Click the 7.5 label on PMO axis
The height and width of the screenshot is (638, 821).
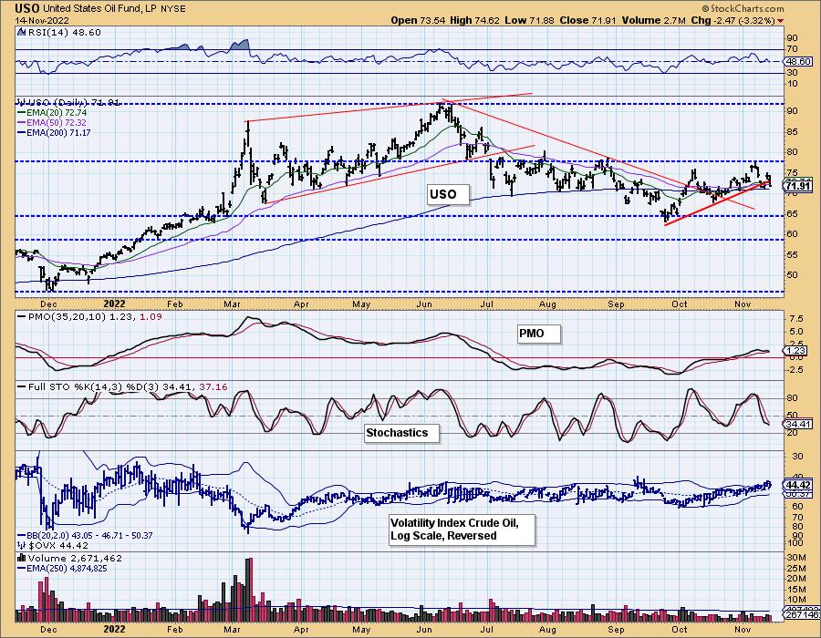pos(795,318)
